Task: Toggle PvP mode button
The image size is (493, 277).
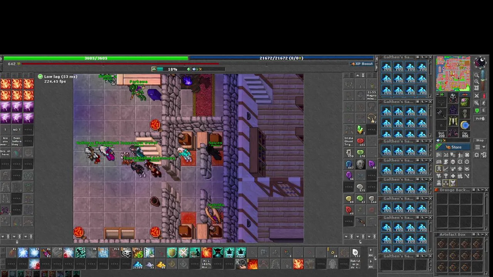Action: (480, 118)
